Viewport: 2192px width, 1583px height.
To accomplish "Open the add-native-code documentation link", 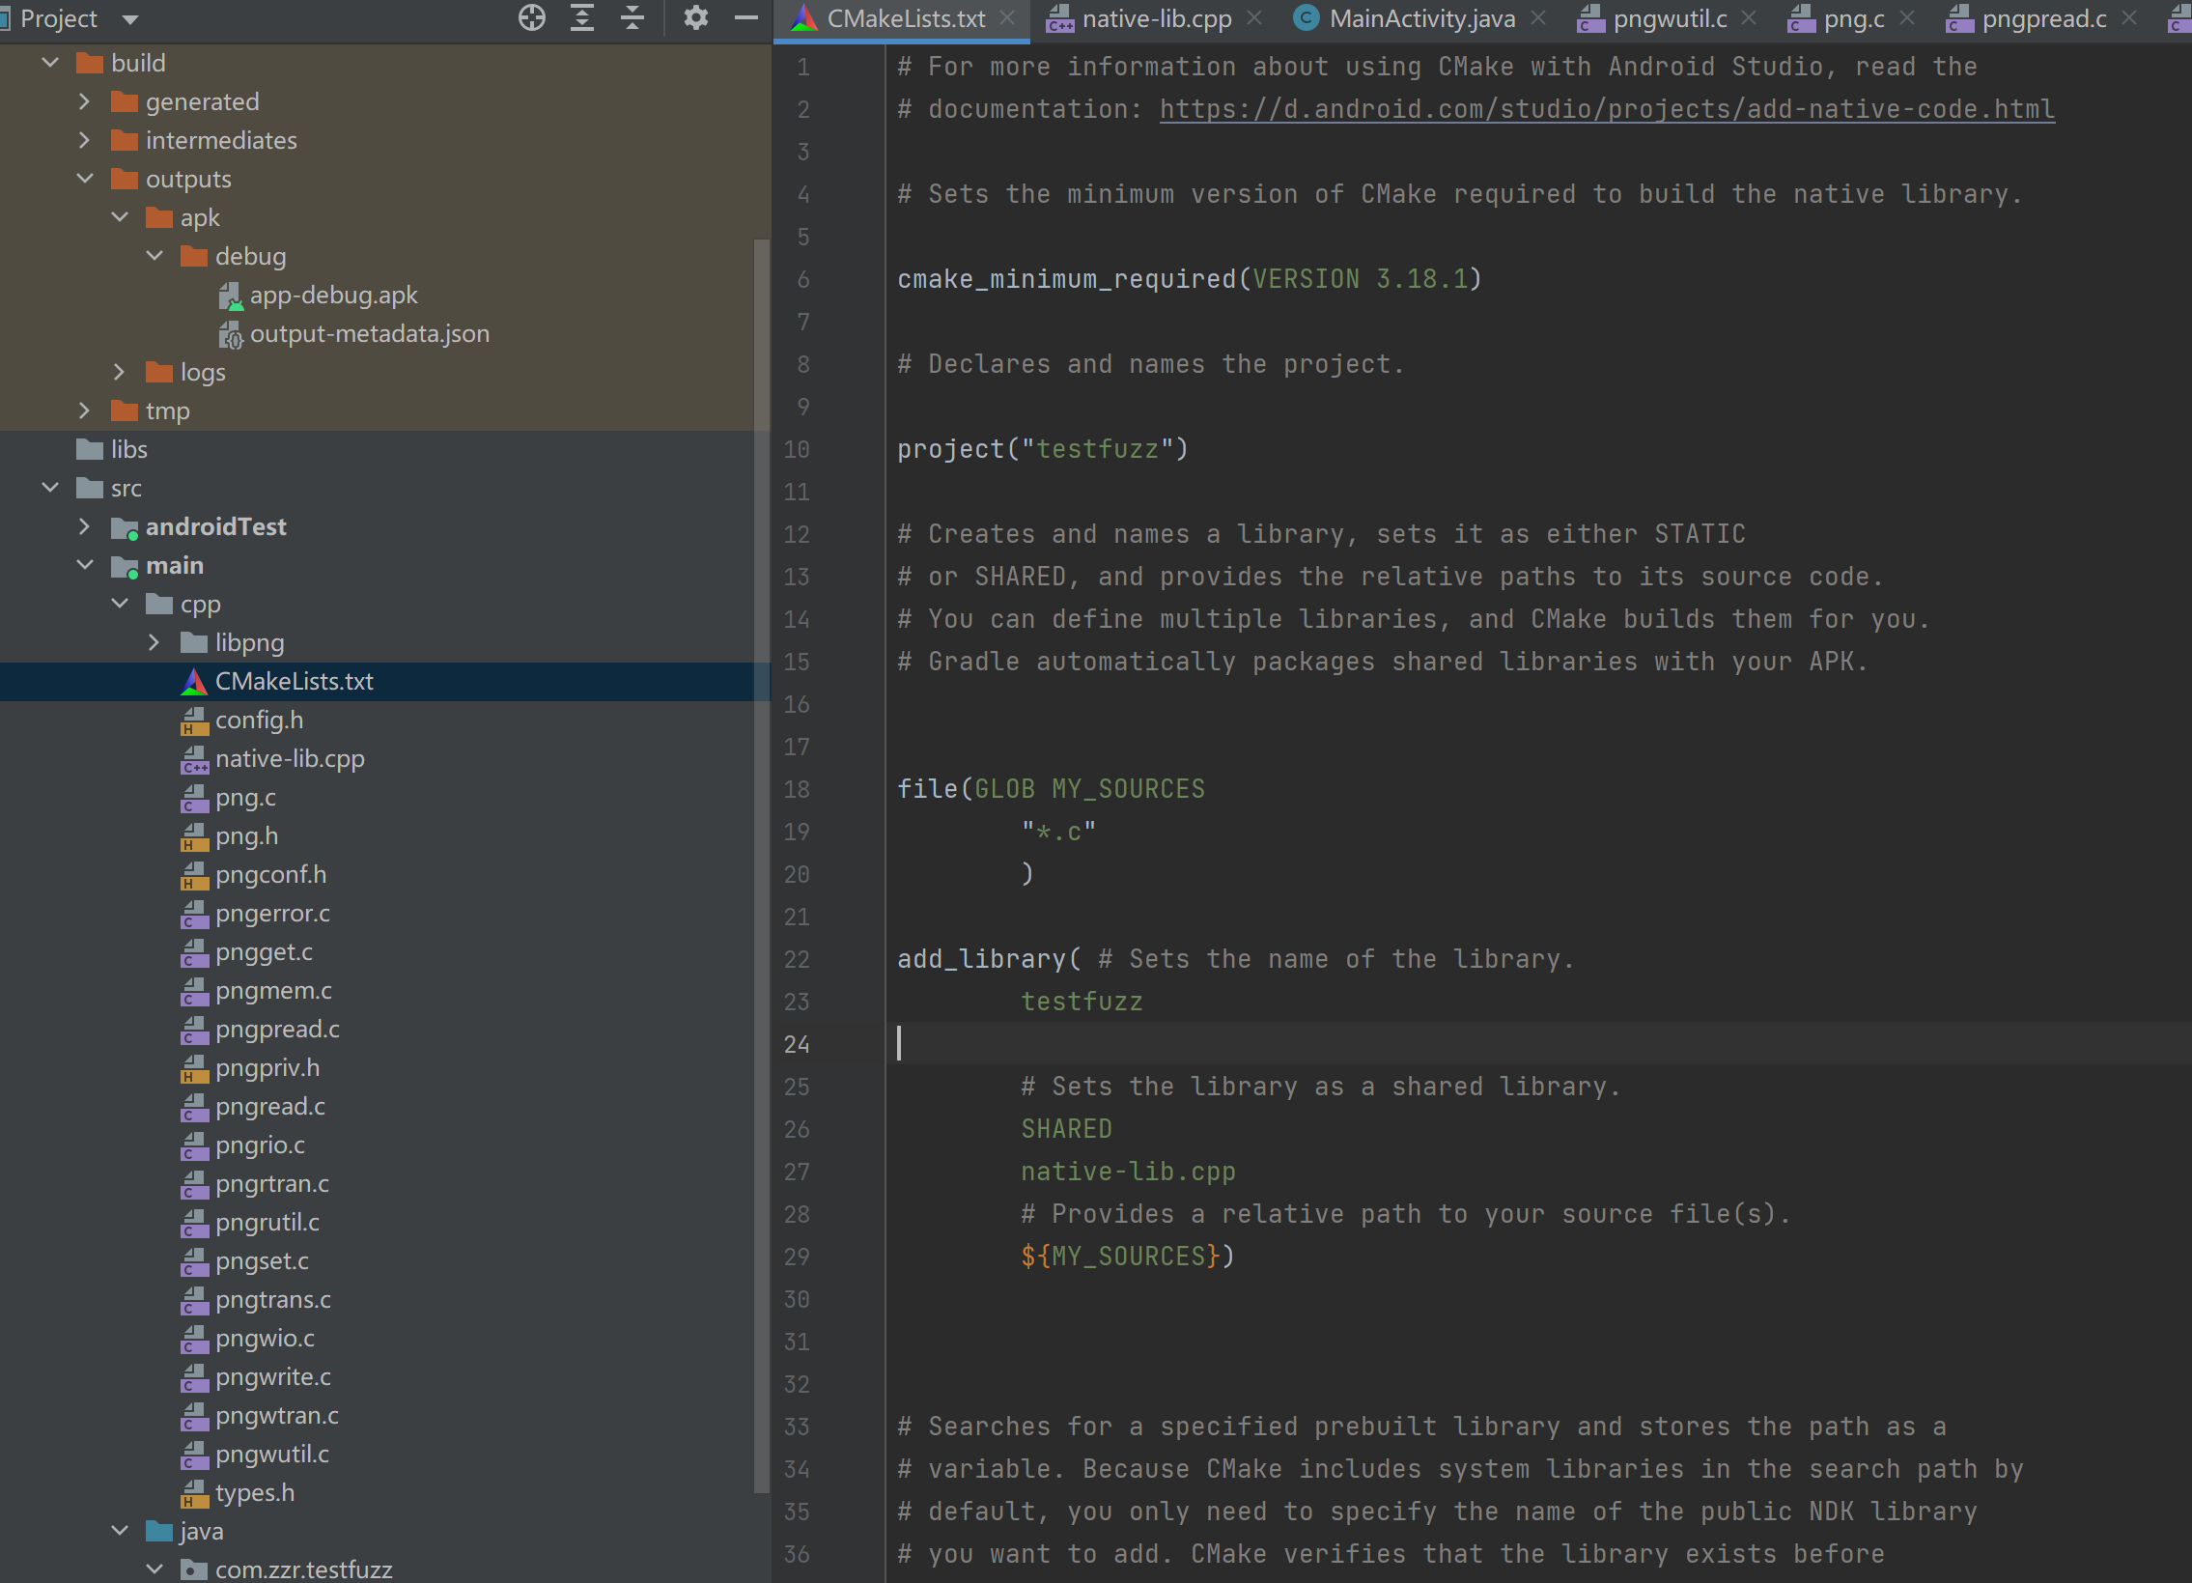I will tap(1606, 109).
